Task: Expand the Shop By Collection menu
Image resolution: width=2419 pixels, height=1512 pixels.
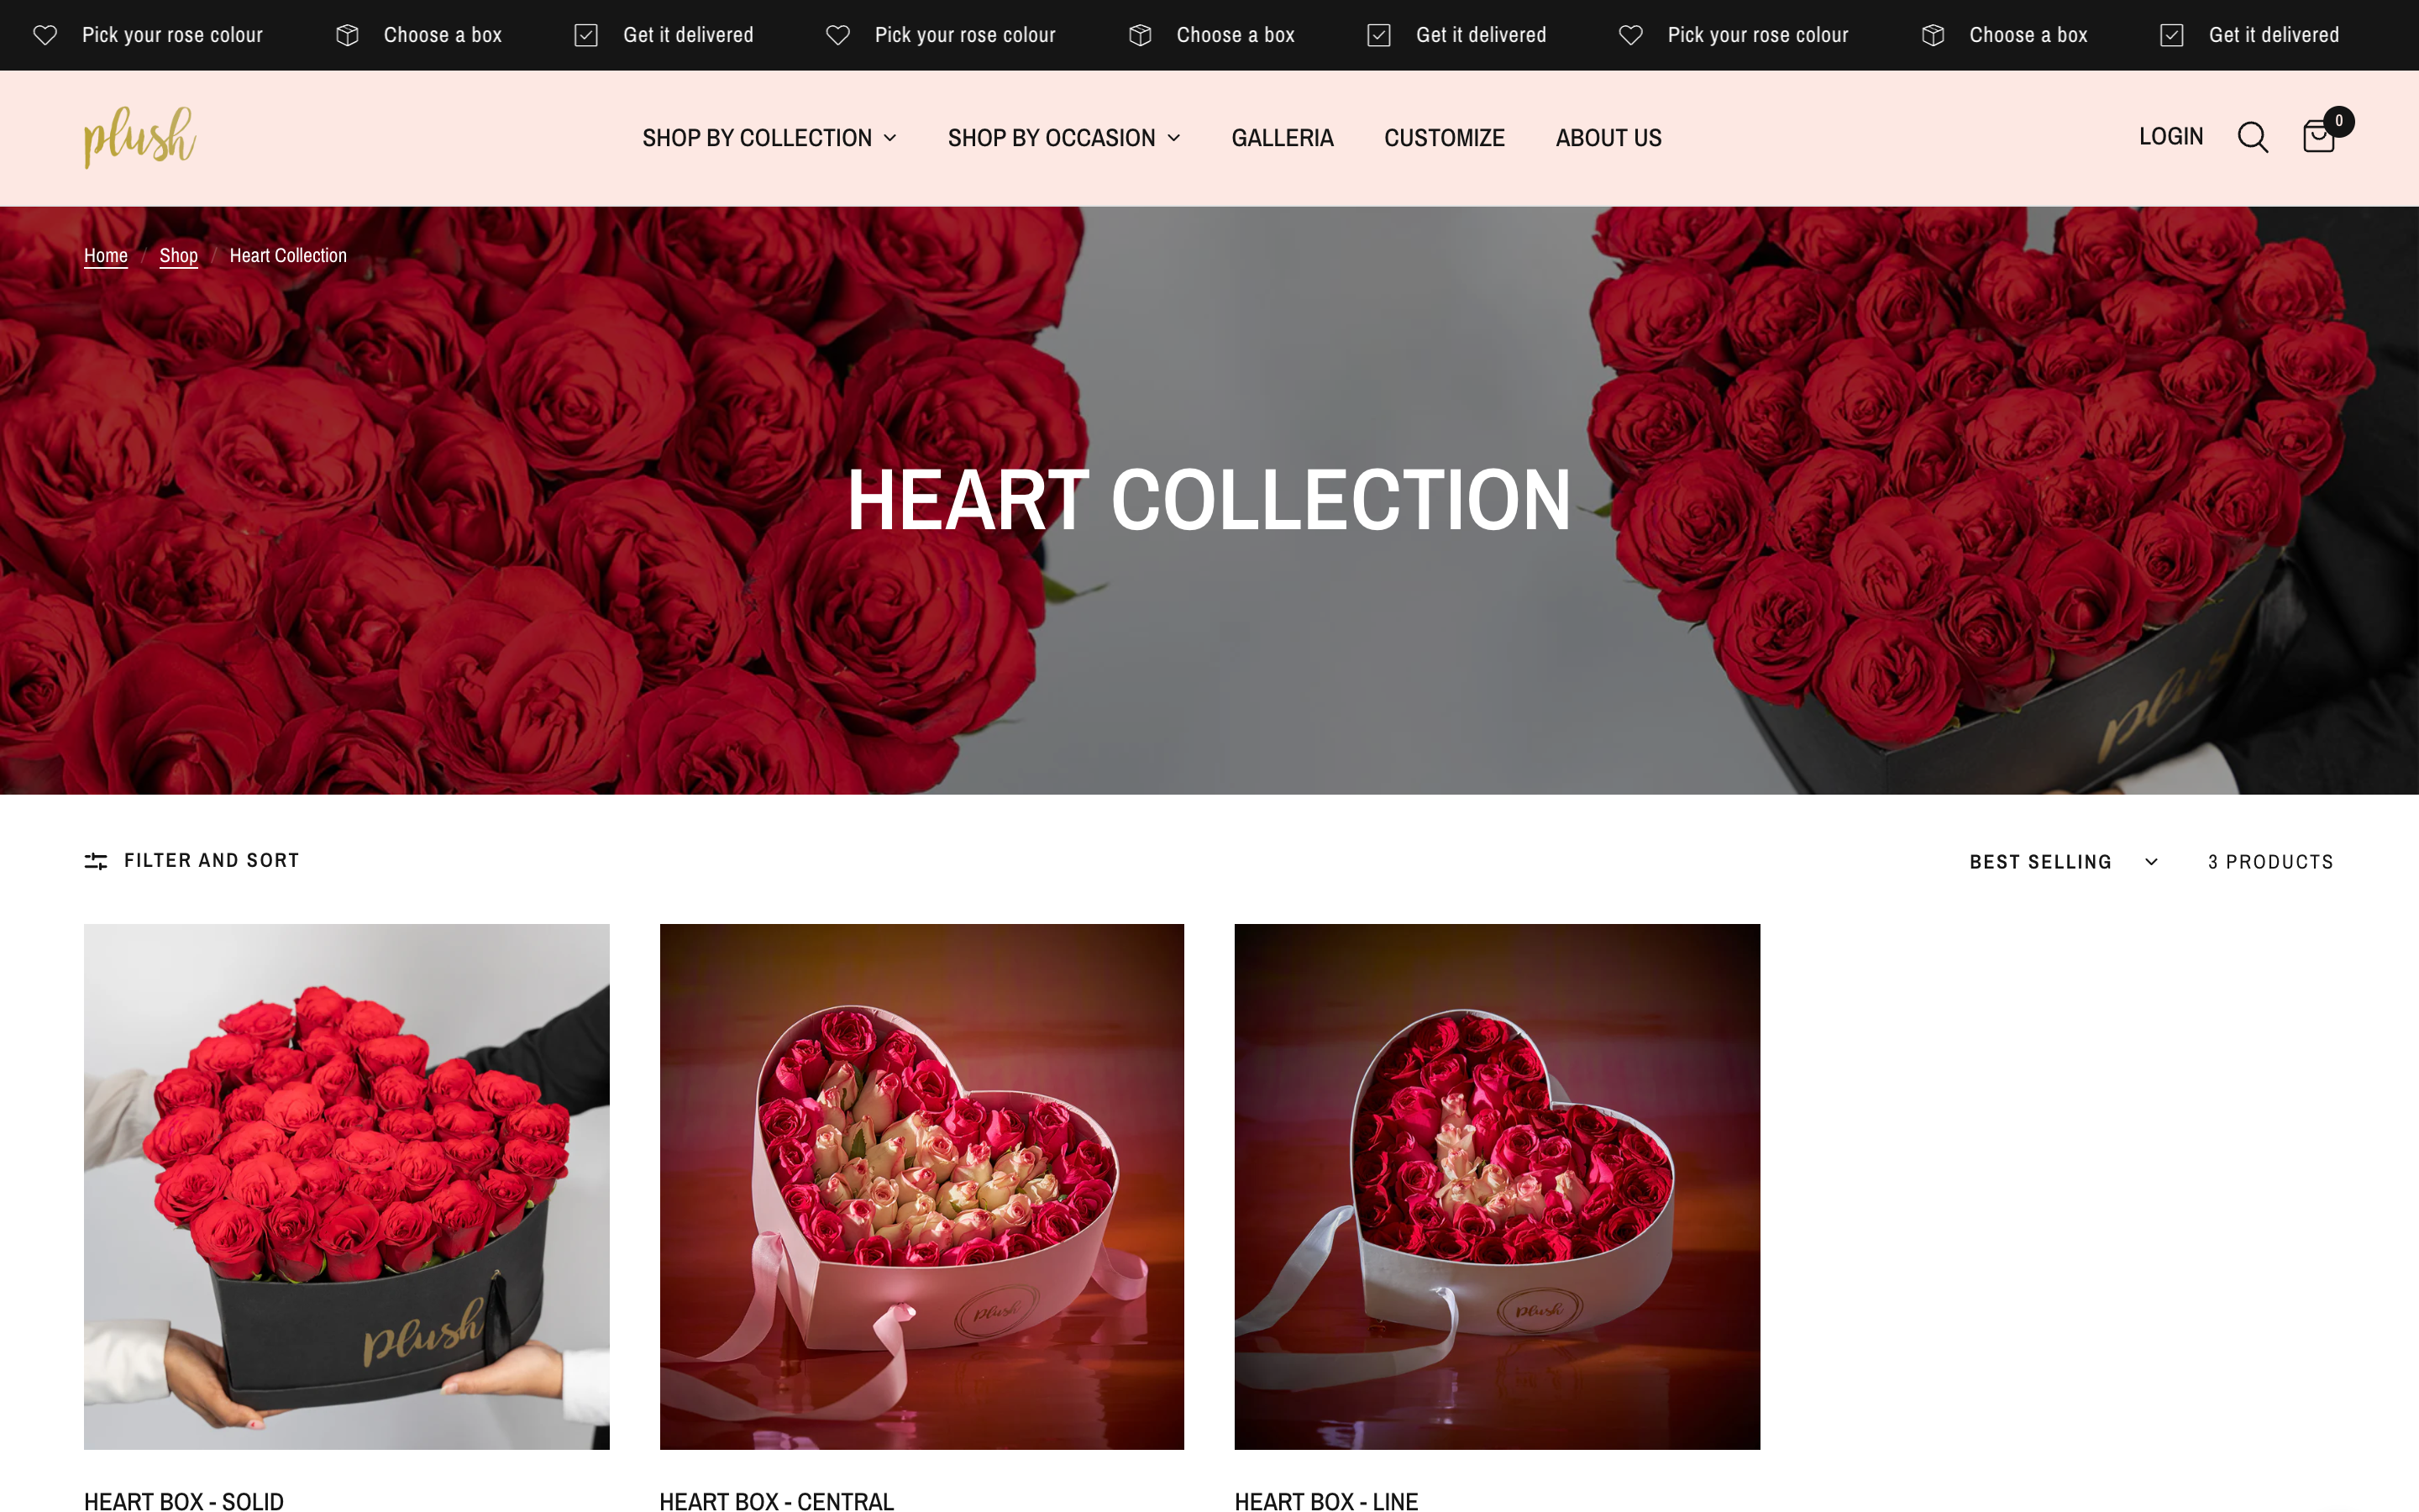Action: point(769,138)
